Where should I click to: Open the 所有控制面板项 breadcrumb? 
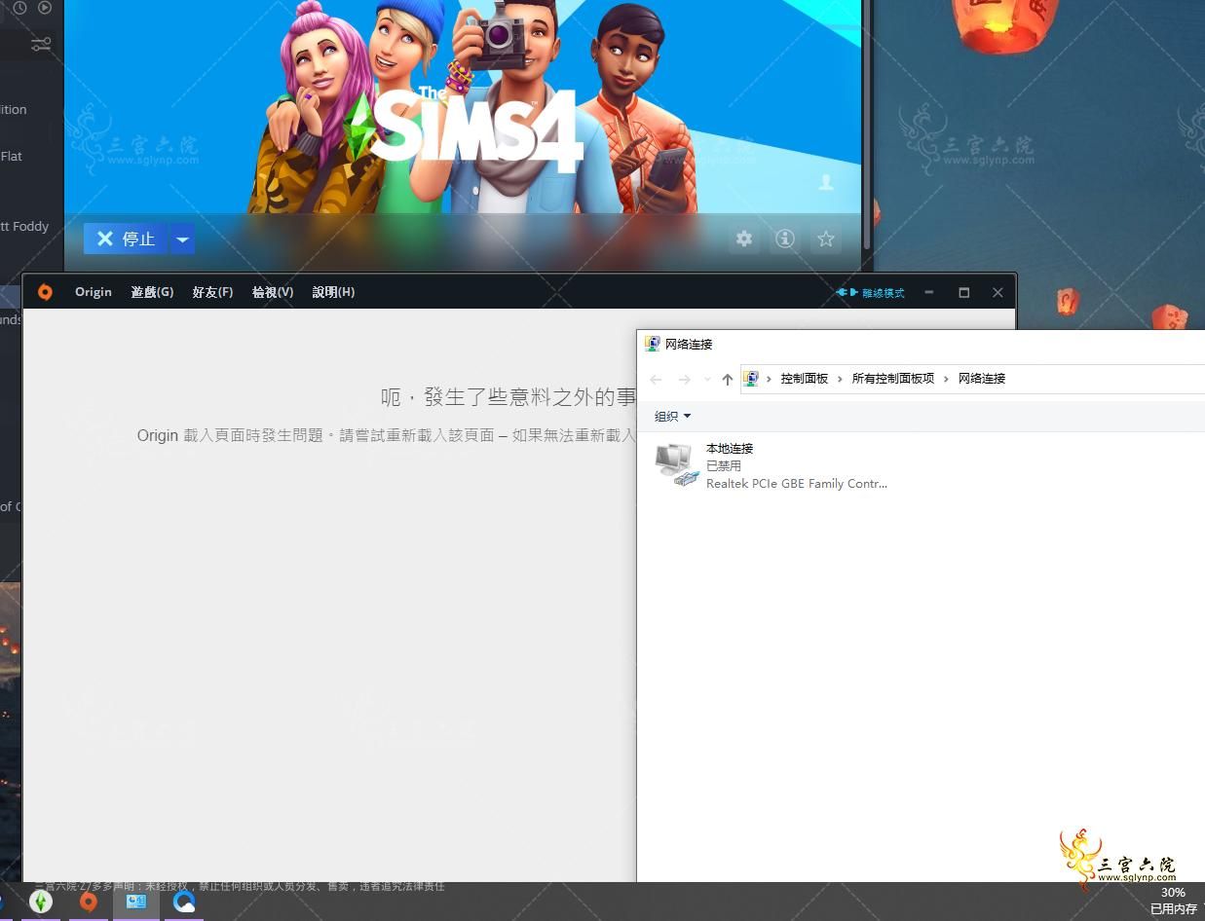click(893, 379)
